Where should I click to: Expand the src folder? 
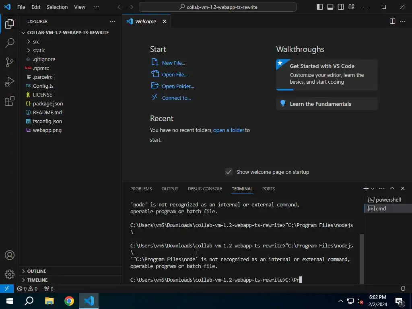70,41
